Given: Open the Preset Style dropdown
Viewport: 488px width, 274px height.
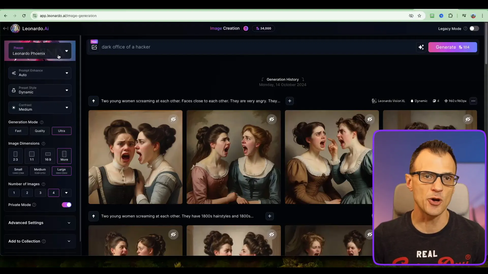Looking at the screenshot, I should click(x=40, y=90).
